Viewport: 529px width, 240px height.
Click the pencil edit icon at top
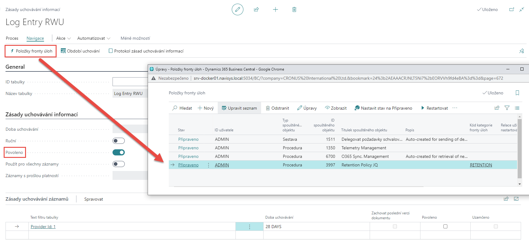coord(237,9)
